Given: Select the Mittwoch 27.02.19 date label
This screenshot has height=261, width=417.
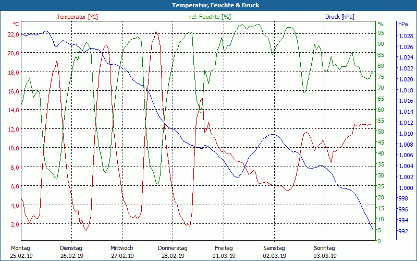Looking at the screenshot, I should coord(122,252).
